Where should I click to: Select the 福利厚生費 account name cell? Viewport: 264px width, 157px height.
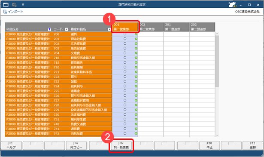click(x=78, y=120)
